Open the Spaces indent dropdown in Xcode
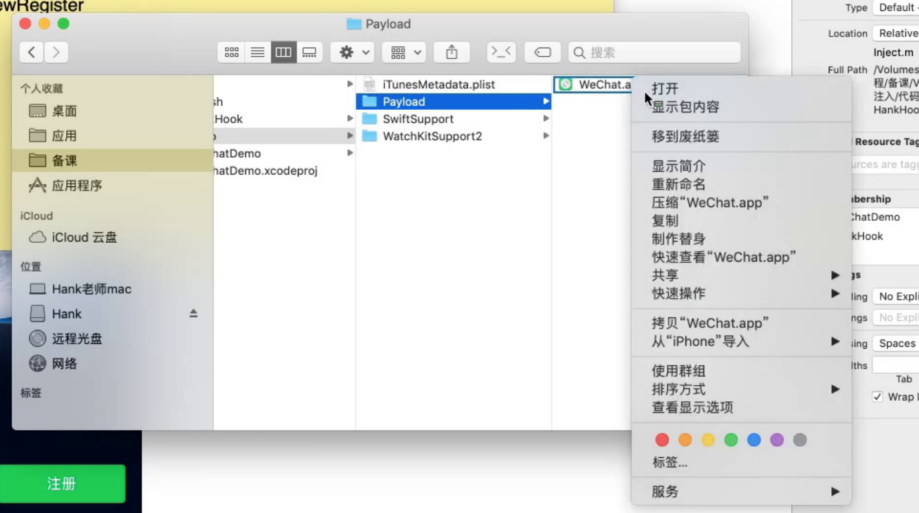Viewport: 919px width, 513px height. tap(896, 344)
